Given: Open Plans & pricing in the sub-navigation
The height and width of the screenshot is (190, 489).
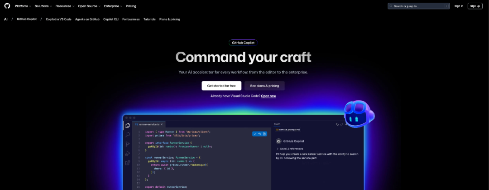Looking at the screenshot, I should coord(170,19).
